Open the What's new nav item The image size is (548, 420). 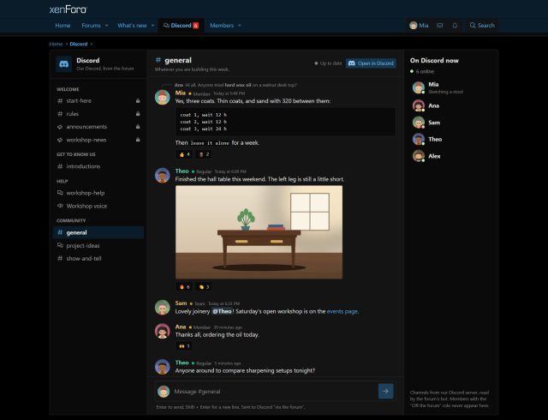pyautogui.click(x=132, y=25)
